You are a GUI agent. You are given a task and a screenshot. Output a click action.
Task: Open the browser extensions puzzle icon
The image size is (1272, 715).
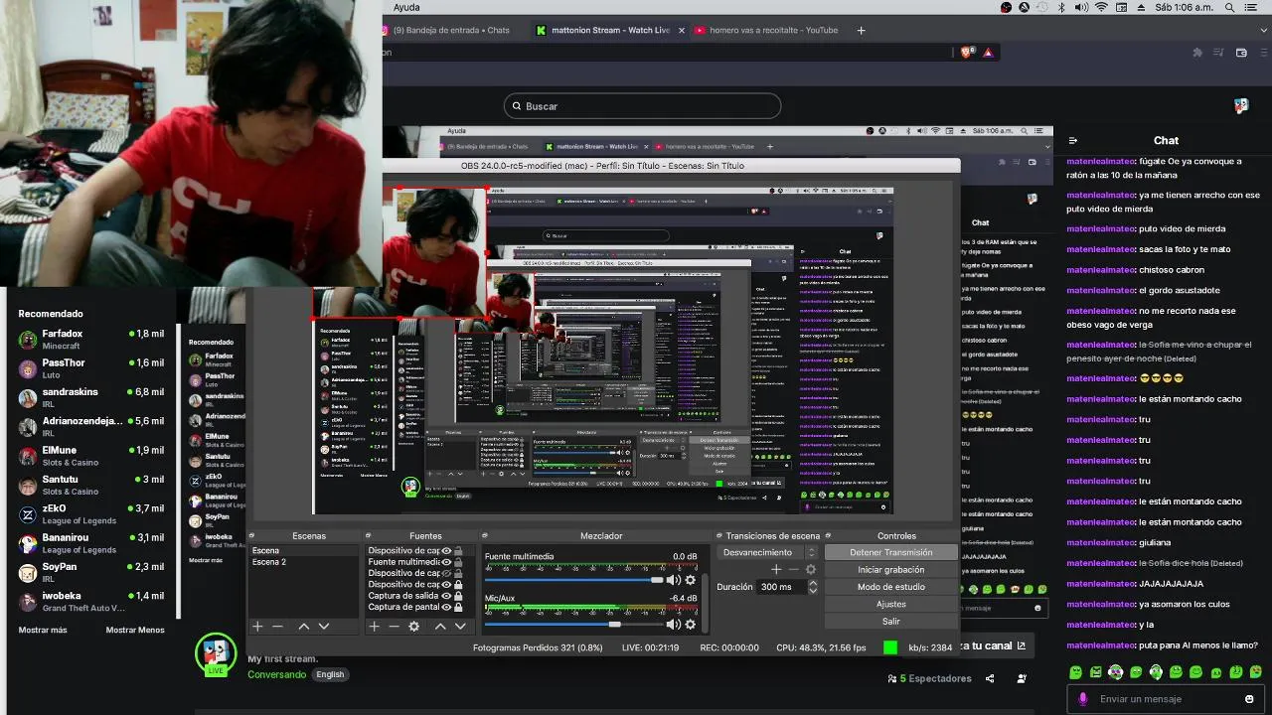(1197, 53)
